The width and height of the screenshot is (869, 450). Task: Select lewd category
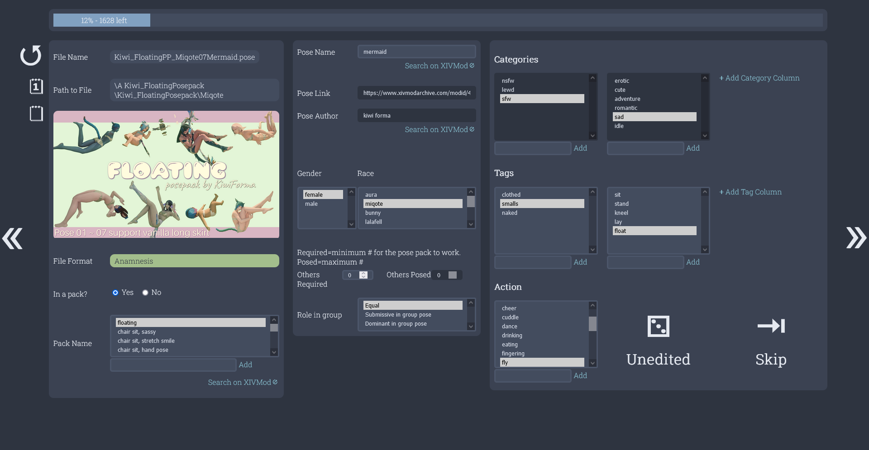(x=542, y=90)
